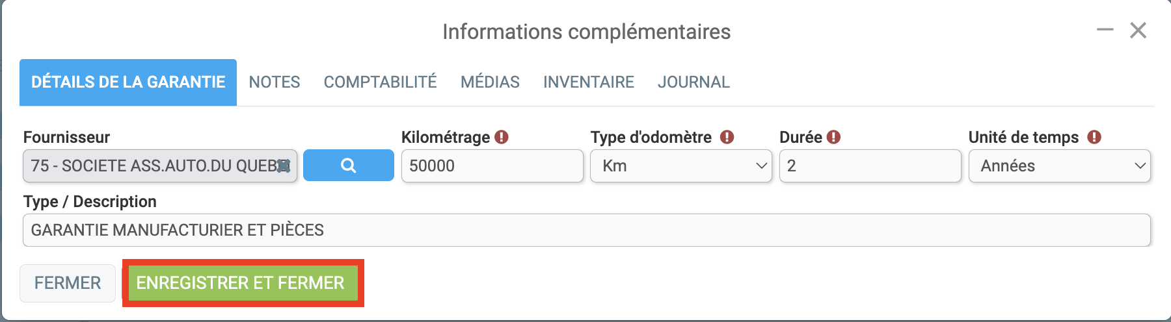
Task: Click the Type d'odomètre warning icon
Action: pos(727,137)
